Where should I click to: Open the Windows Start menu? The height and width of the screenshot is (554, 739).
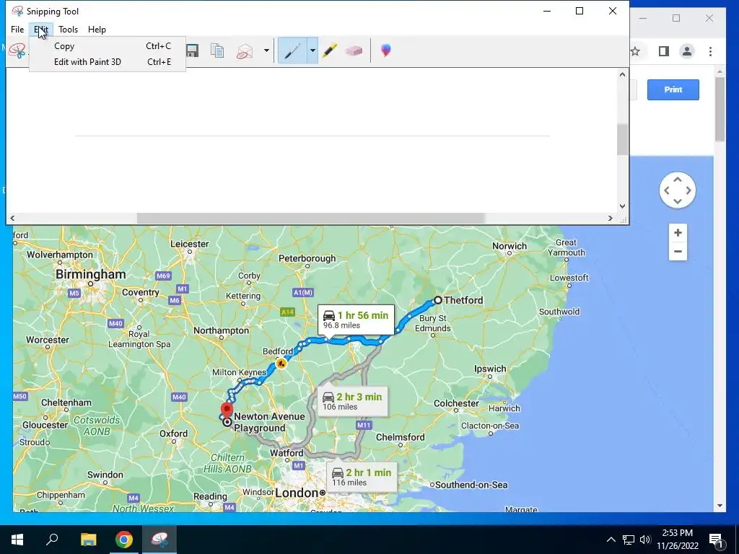(17, 540)
